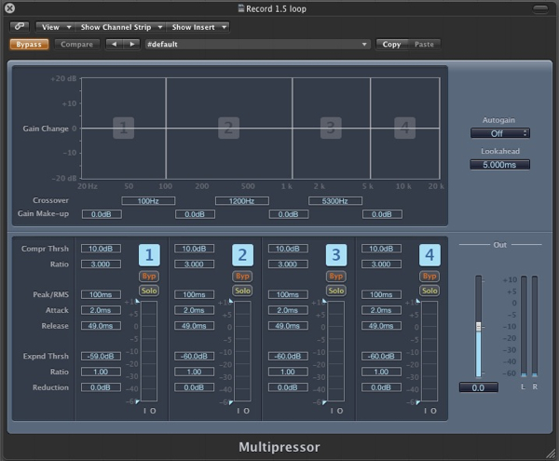The width and height of the screenshot is (559, 461).
Task: Open Show Insert dropdown
Action: pos(198,27)
